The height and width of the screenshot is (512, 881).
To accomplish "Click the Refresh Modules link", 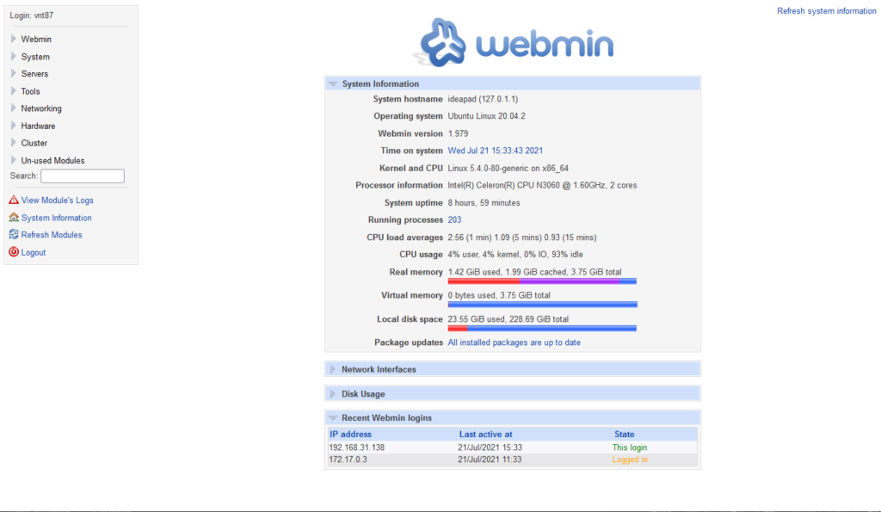I will pos(52,235).
